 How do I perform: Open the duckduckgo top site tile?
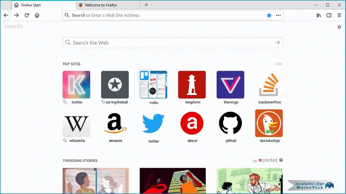pos(269,123)
